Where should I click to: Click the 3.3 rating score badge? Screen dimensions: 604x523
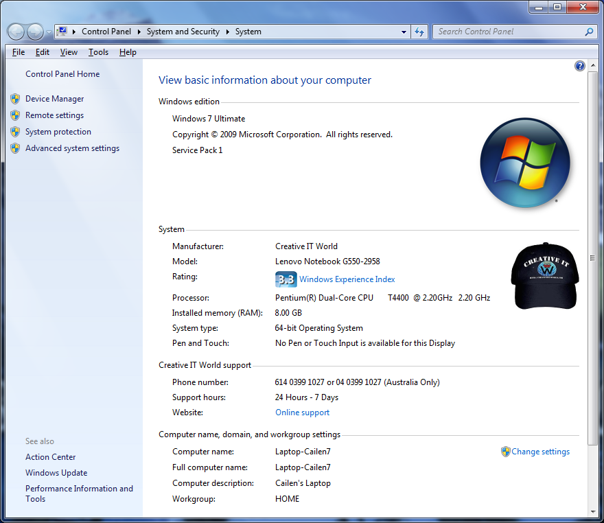click(x=286, y=279)
